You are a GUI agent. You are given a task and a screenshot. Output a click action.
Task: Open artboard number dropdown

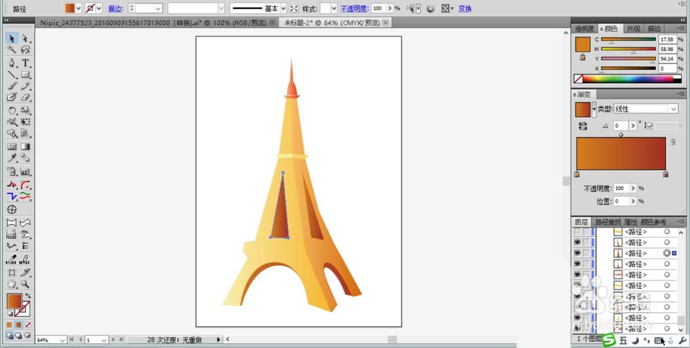104,340
